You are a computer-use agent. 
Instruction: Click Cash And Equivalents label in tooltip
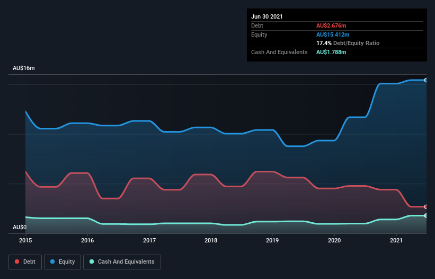279,52
